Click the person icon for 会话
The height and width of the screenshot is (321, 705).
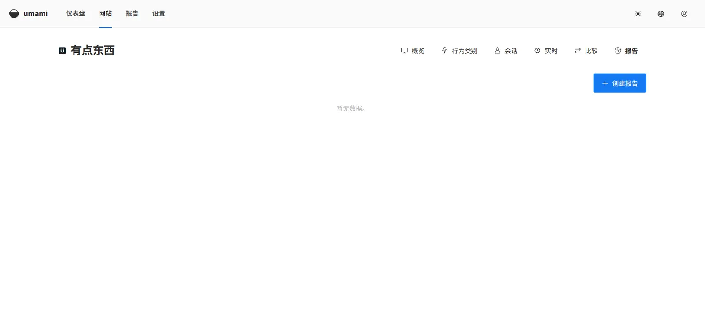[x=497, y=51]
